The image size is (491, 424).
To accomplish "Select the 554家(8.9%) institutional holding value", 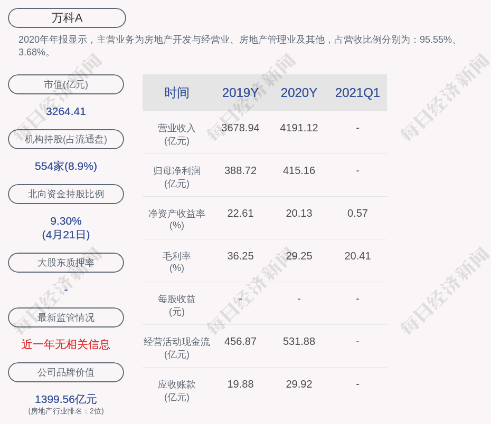I will pos(66,166).
